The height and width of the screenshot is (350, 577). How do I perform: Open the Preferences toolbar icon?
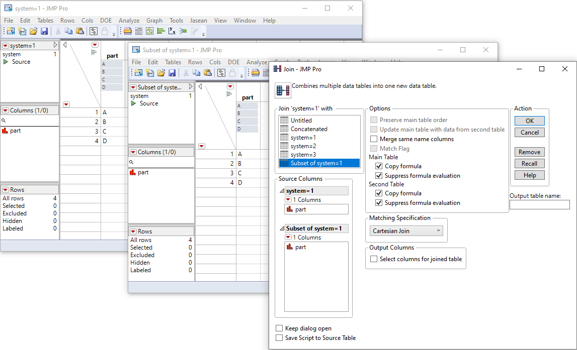94,31
